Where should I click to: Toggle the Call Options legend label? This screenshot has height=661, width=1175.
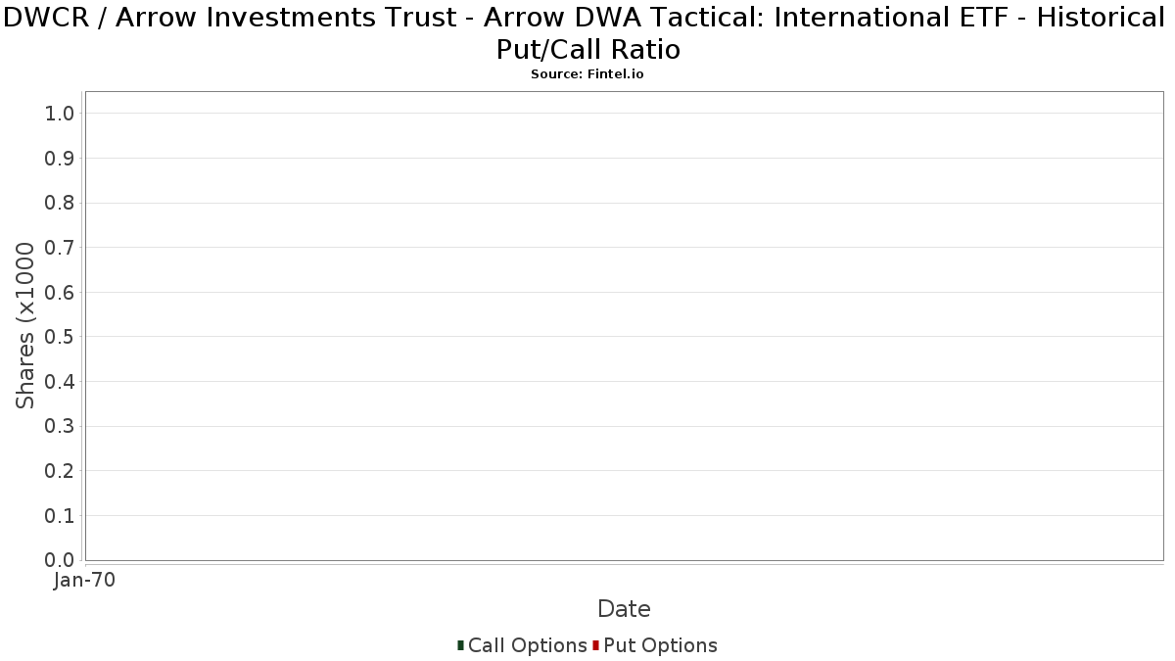point(528,645)
